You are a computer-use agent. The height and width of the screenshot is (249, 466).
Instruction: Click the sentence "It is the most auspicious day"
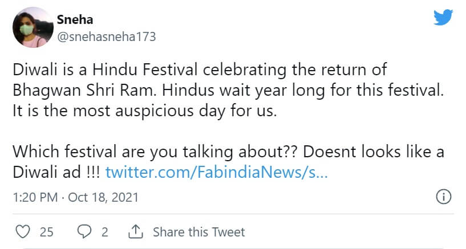pyautogui.click(x=143, y=111)
